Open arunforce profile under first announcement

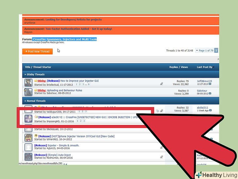click(x=30, y=23)
